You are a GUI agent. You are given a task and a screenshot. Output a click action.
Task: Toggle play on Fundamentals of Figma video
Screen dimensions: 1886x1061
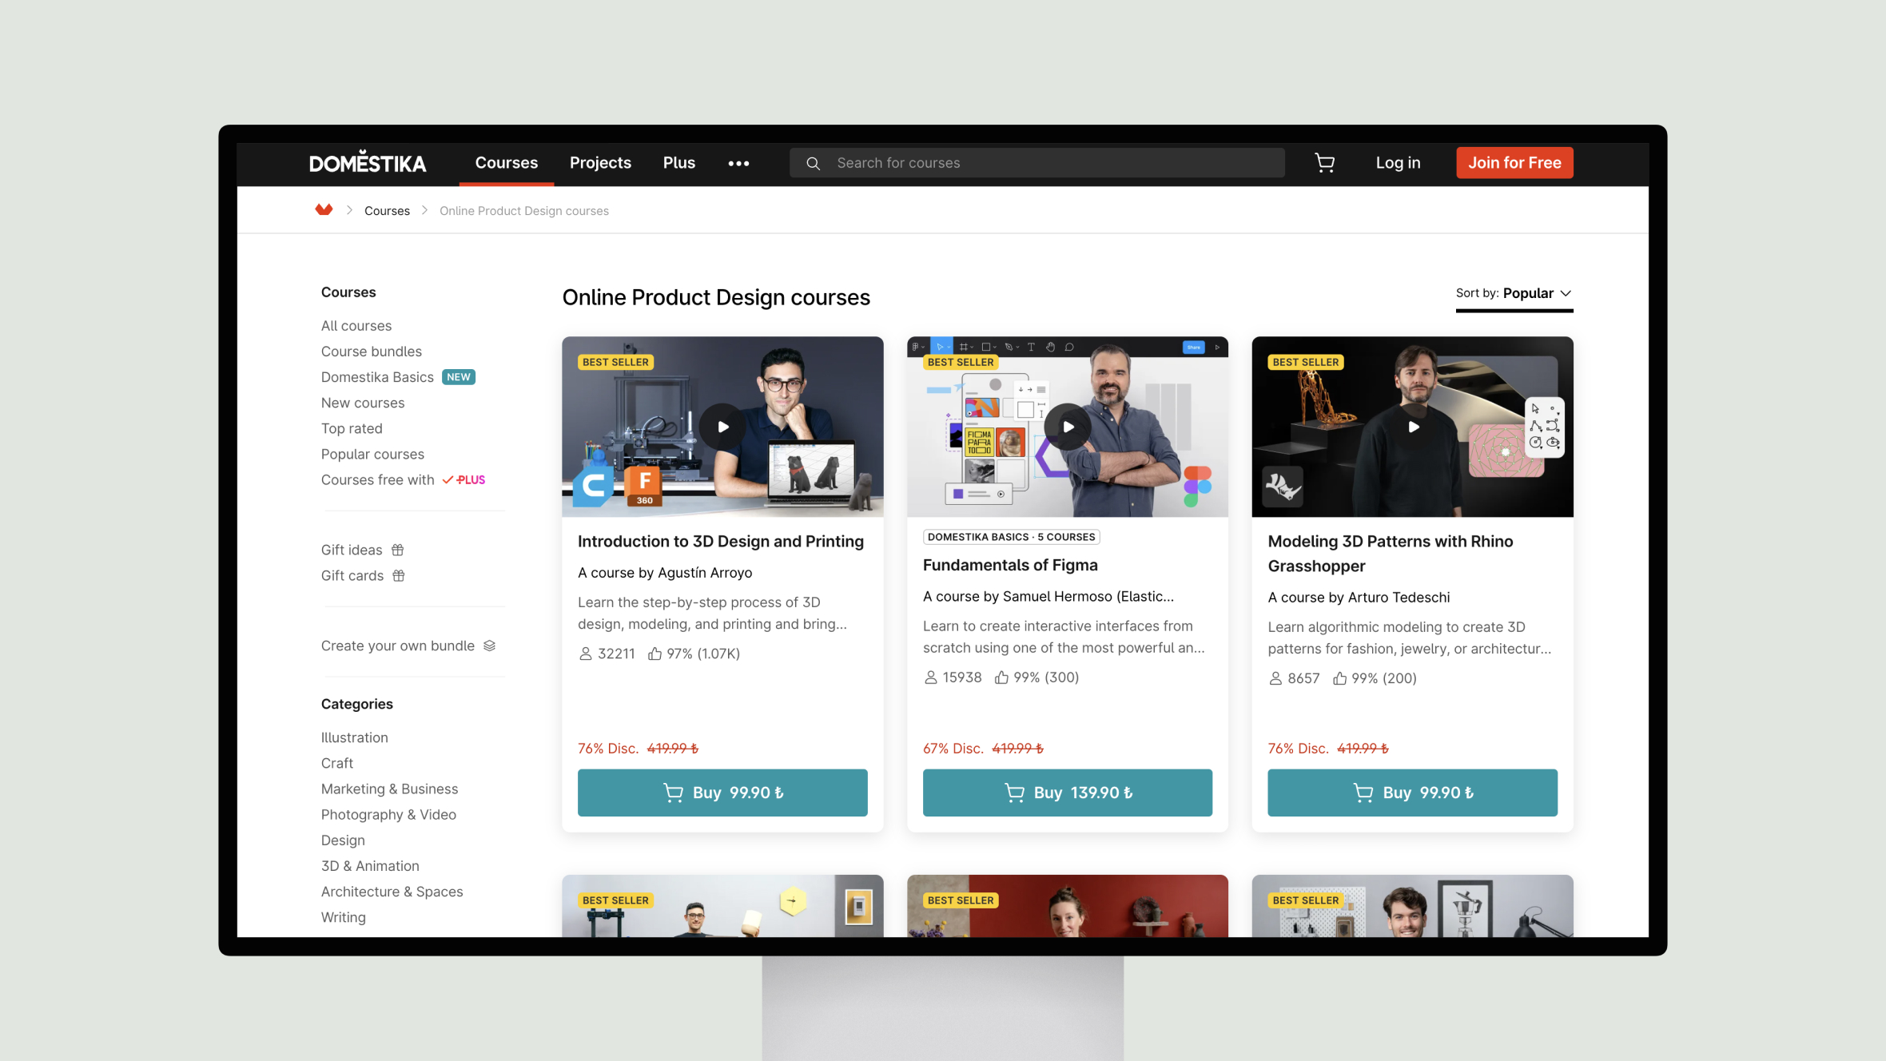(1068, 426)
